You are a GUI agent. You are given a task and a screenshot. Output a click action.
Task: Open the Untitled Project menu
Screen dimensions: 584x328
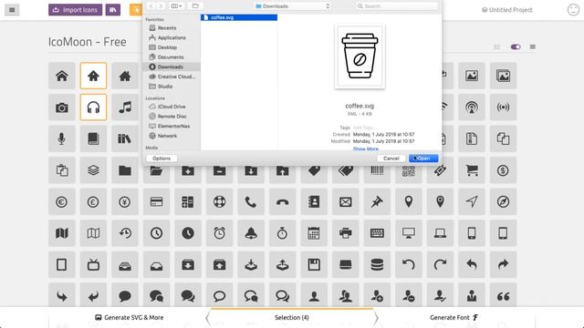click(x=507, y=10)
